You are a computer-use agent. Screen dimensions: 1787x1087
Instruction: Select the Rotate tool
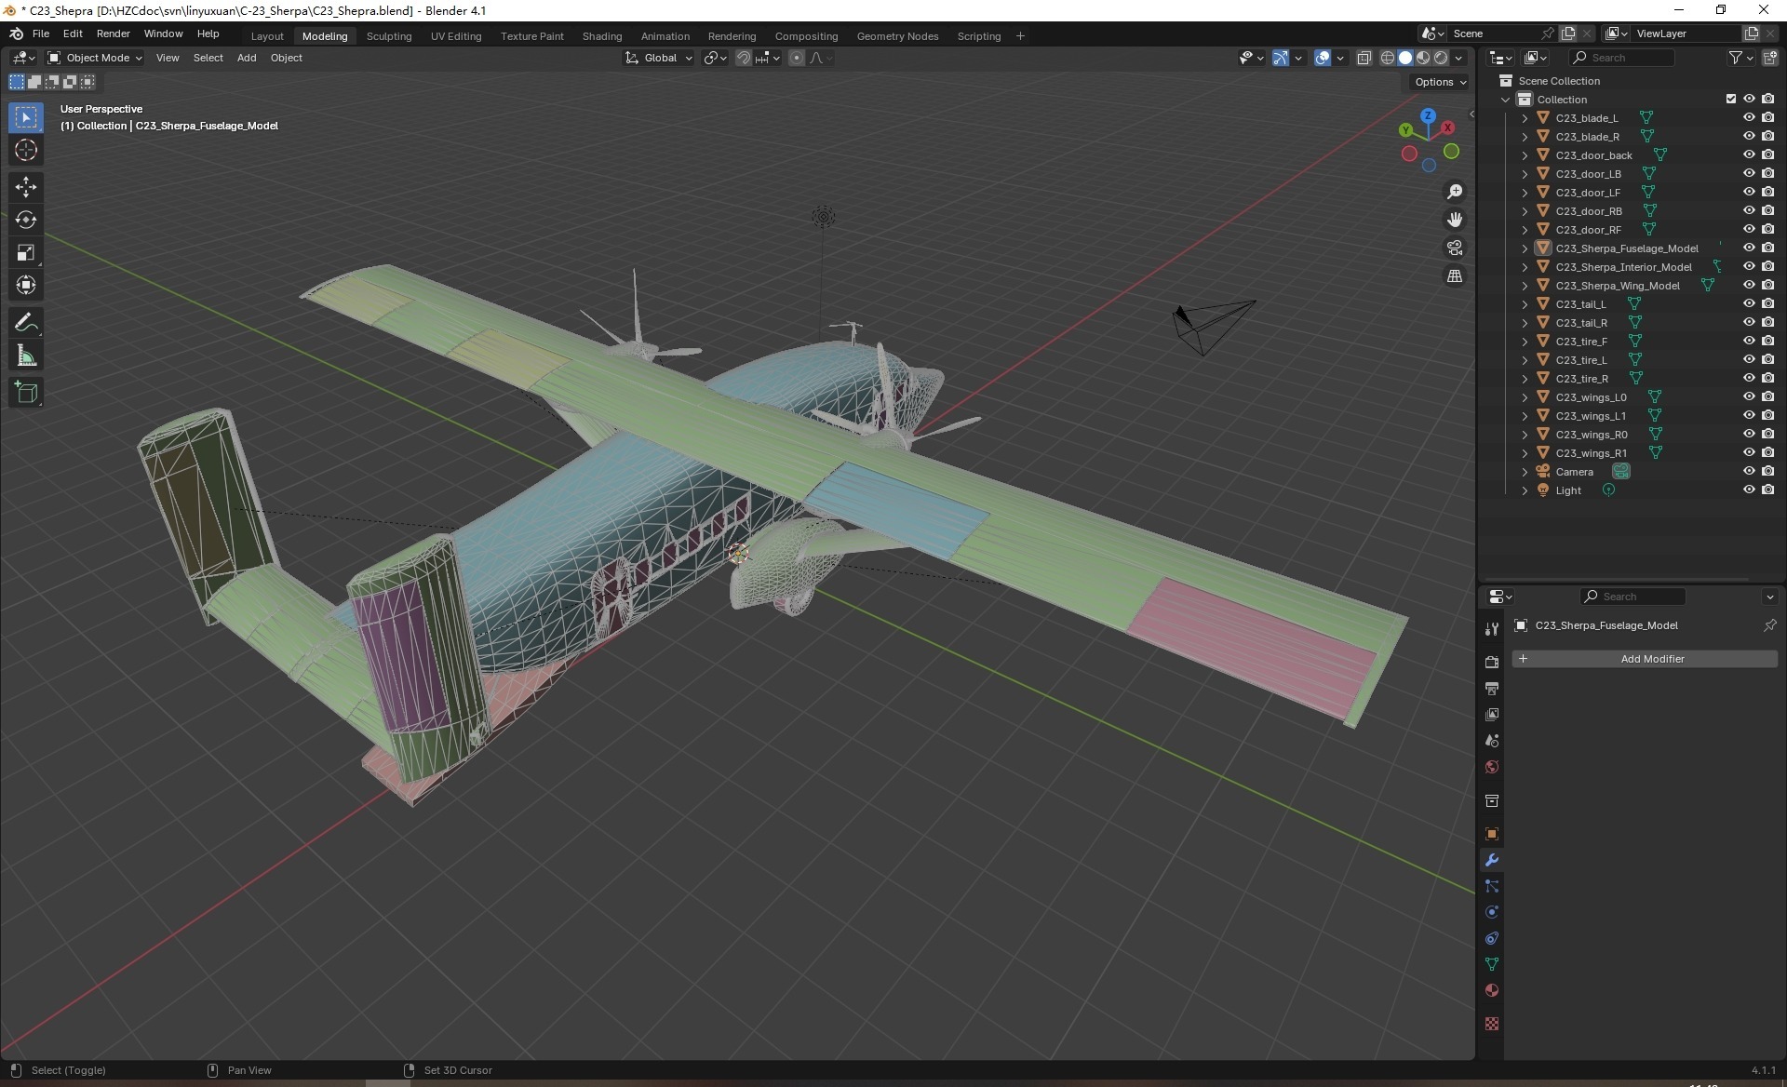(x=25, y=220)
